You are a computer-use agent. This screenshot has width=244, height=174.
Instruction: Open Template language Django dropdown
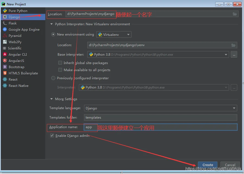[x=160, y=108]
